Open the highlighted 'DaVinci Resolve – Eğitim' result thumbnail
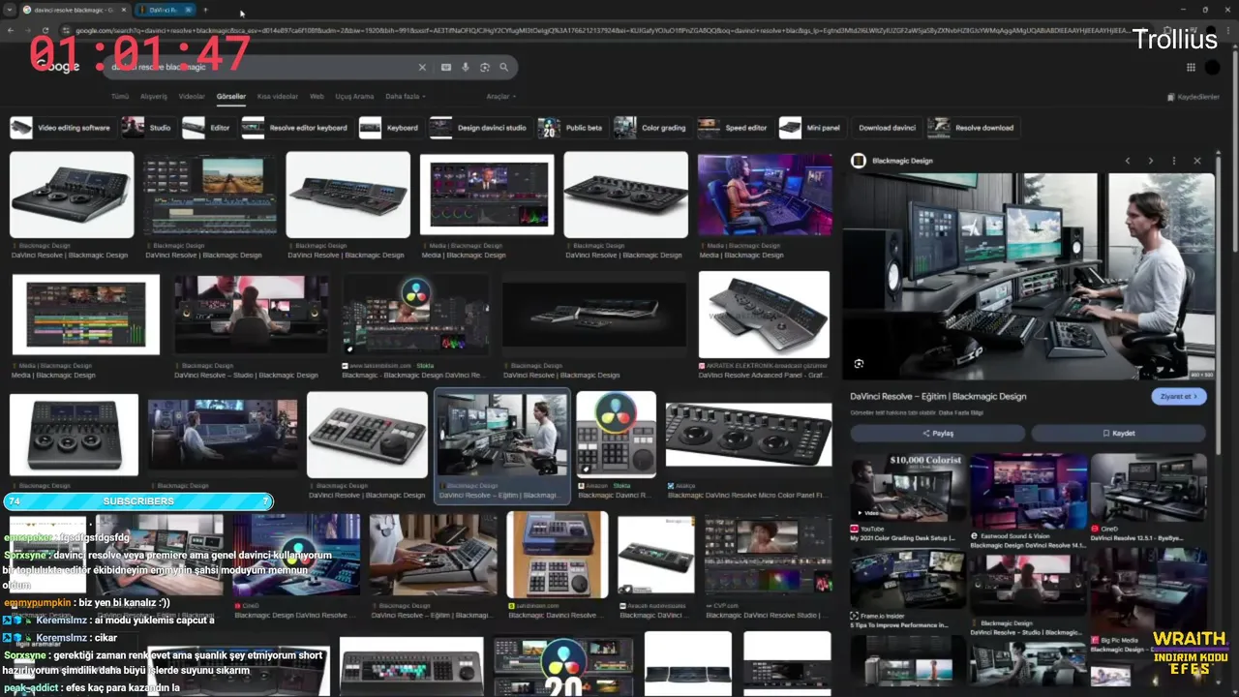This screenshot has width=1239, height=697. (x=502, y=435)
